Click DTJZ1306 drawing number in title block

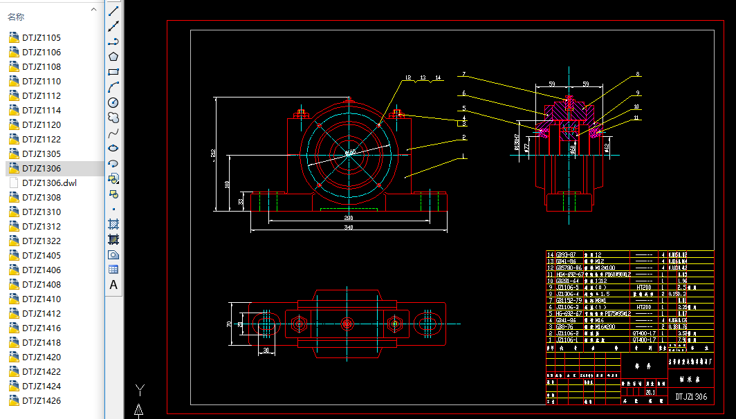click(x=691, y=397)
